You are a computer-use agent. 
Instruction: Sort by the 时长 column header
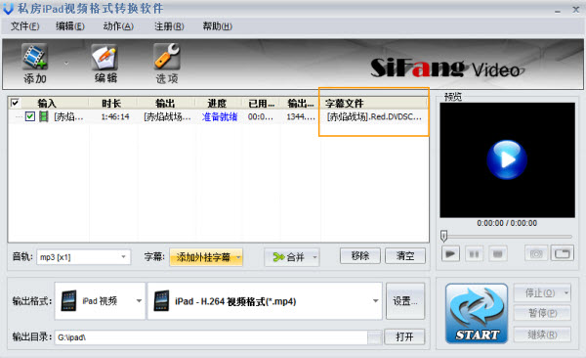tap(111, 103)
